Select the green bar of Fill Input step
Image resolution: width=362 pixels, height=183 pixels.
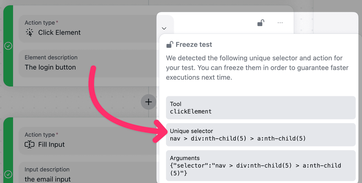8,150
